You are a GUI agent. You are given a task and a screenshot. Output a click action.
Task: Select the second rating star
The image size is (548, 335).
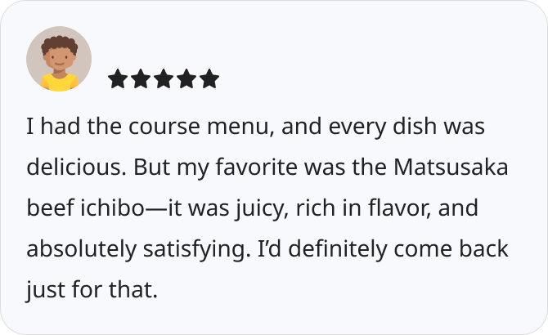(141, 78)
